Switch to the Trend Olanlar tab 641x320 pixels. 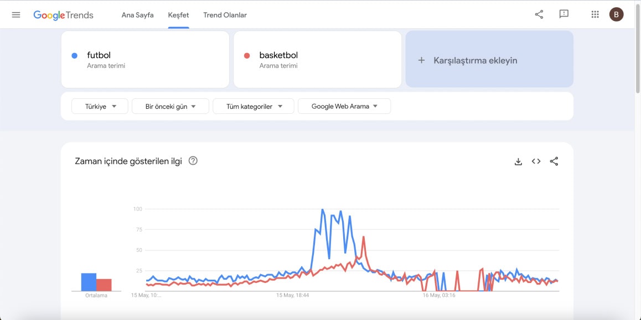pos(225,15)
